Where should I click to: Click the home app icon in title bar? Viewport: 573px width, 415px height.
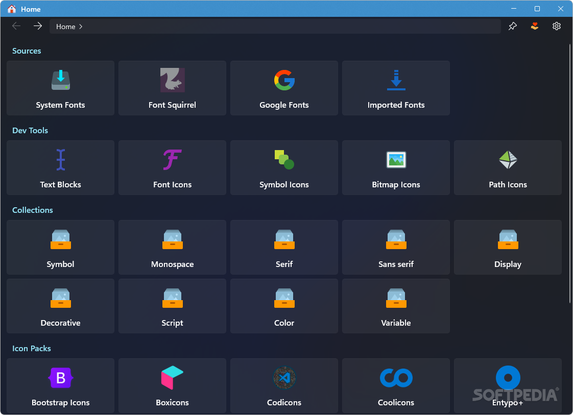click(12, 9)
